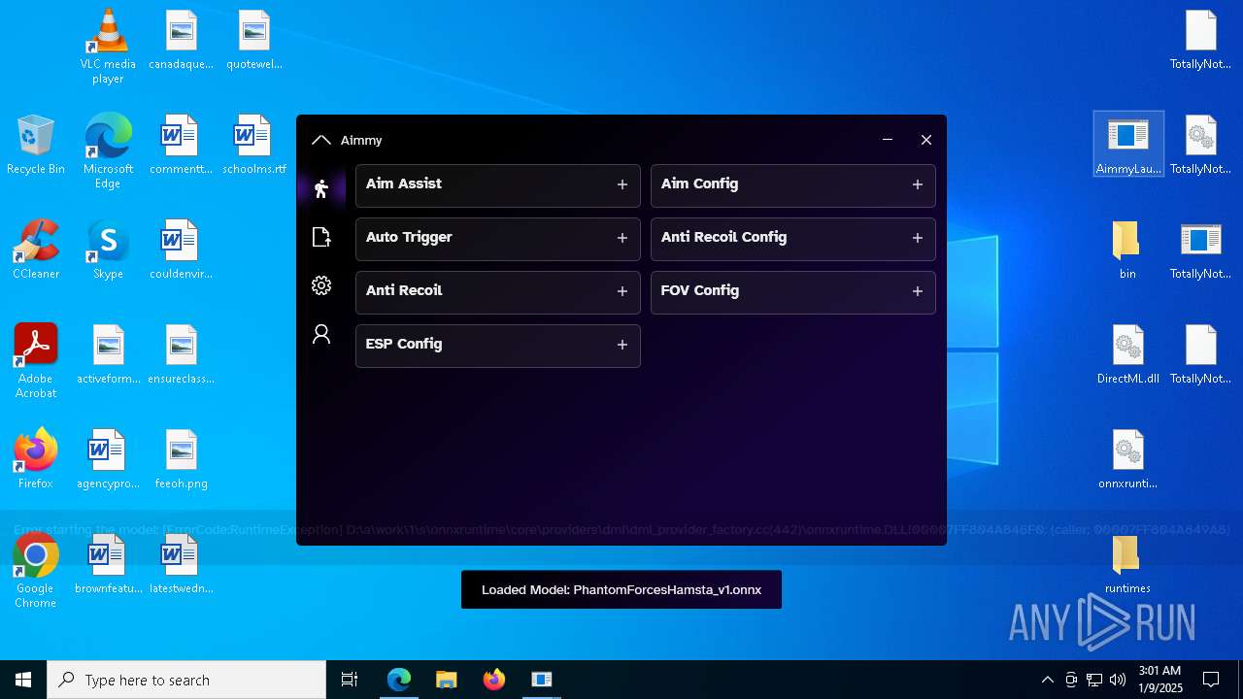Select the CCleaner desktop shortcut
Image resolution: width=1243 pixels, height=699 pixels.
pyautogui.click(x=36, y=250)
